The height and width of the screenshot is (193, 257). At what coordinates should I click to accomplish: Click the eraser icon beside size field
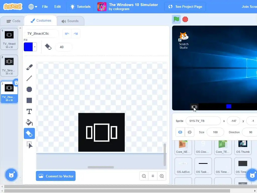[x=48, y=47]
